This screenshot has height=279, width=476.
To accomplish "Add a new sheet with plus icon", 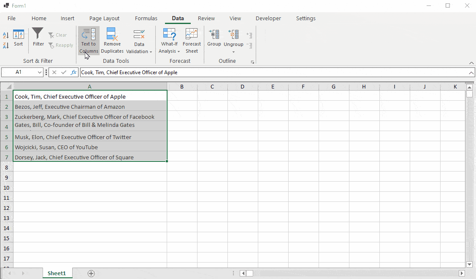I will click(91, 273).
